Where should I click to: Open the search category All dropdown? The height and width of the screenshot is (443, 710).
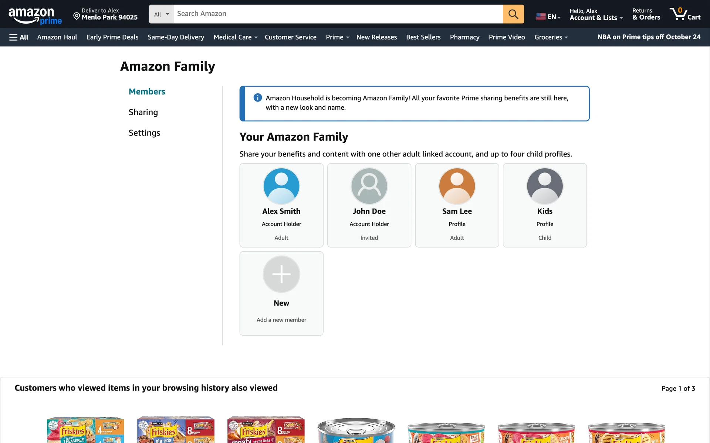coord(161,14)
